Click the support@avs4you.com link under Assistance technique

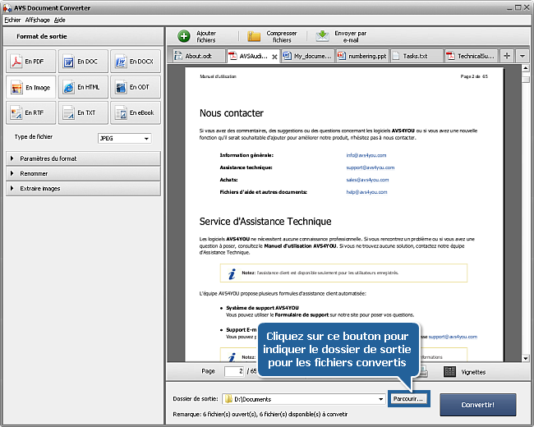371,168
